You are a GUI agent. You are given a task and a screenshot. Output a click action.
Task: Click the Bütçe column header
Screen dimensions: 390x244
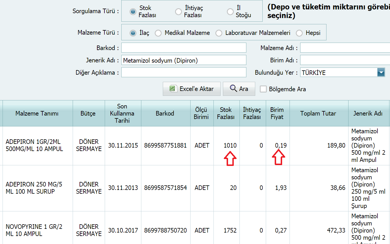pyautogui.click(x=88, y=114)
